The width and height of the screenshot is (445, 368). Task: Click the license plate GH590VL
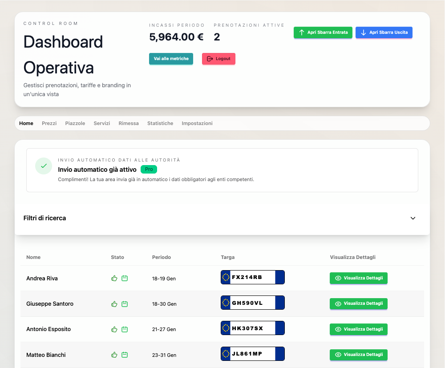tap(252, 303)
